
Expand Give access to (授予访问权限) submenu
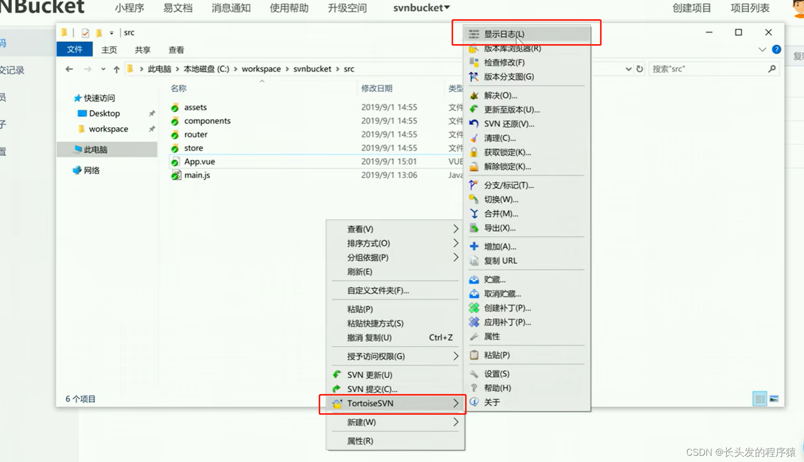[395, 356]
